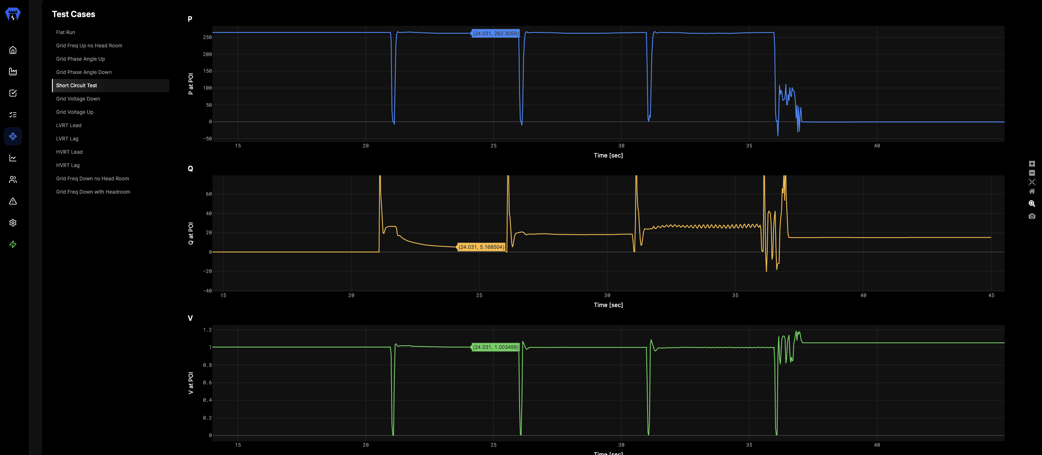Autoscale the plot with expand arrows icon
Image resolution: width=1042 pixels, height=455 pixels.
1032,182
